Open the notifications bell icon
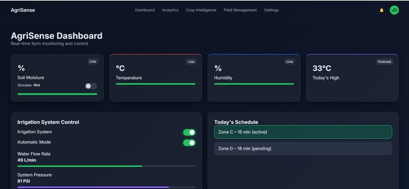This screenshot has width=409, height=189. click(382, 10)
